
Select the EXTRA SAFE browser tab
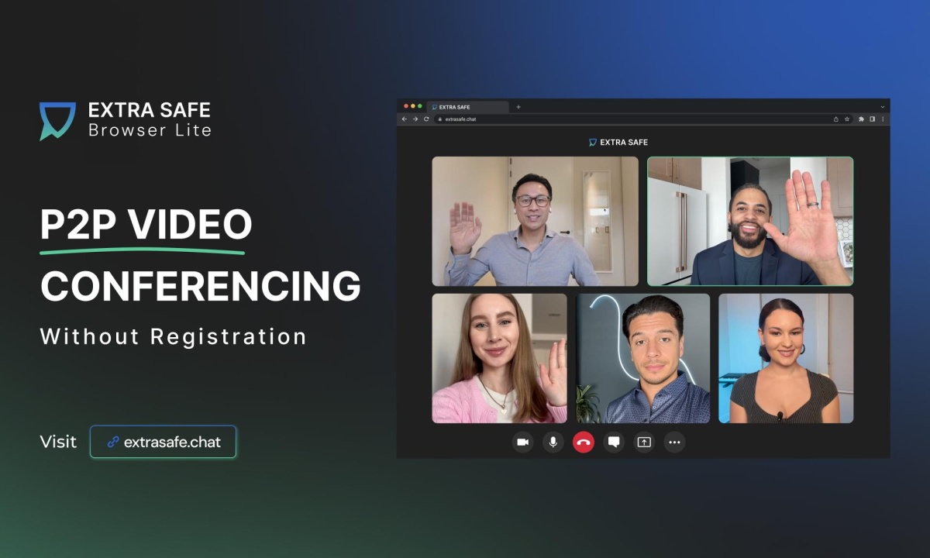click(x=465, y=107)
